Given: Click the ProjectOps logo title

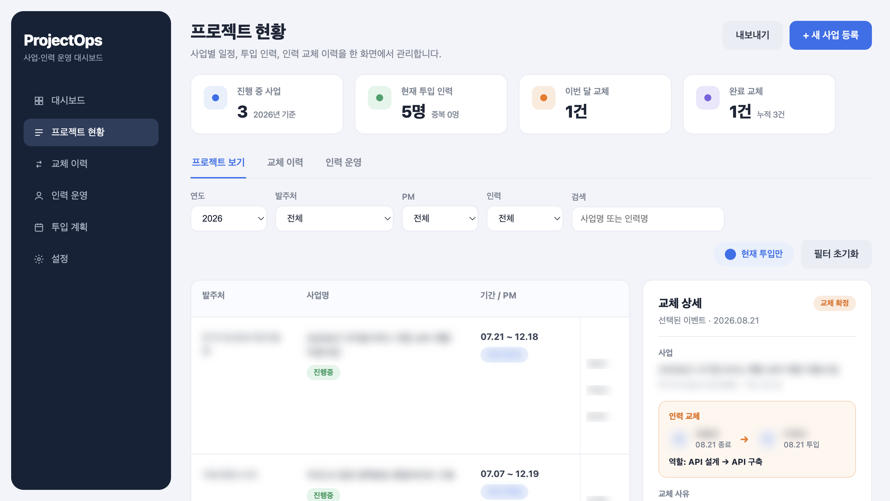Looking at the screenshot, I should point(63,40).
